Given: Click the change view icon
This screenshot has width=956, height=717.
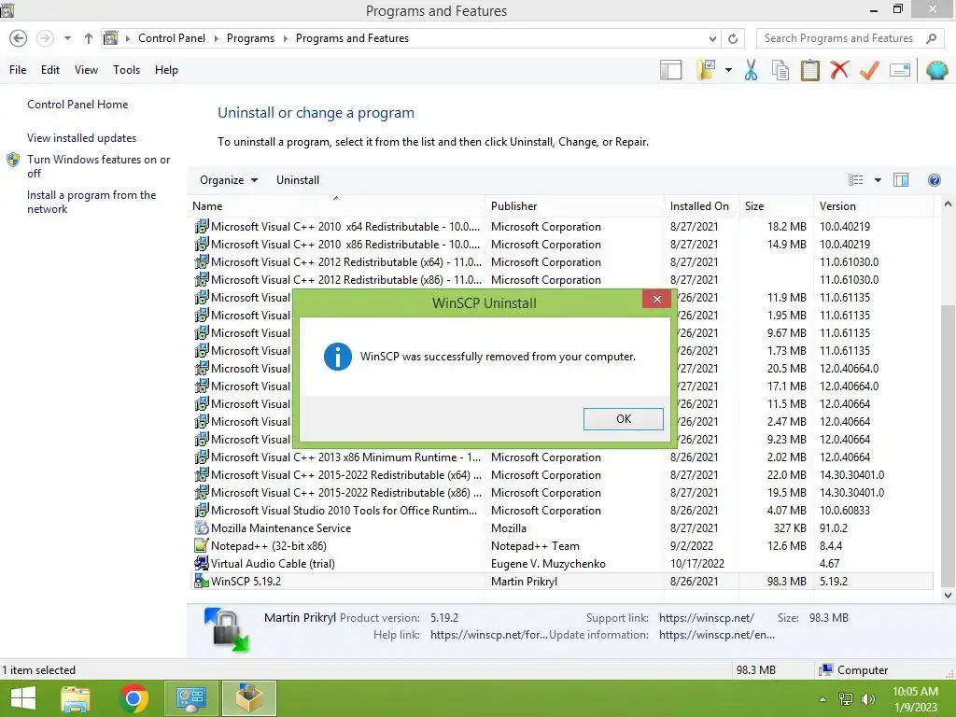Looking at the screenshot, I should pos(855,180).
